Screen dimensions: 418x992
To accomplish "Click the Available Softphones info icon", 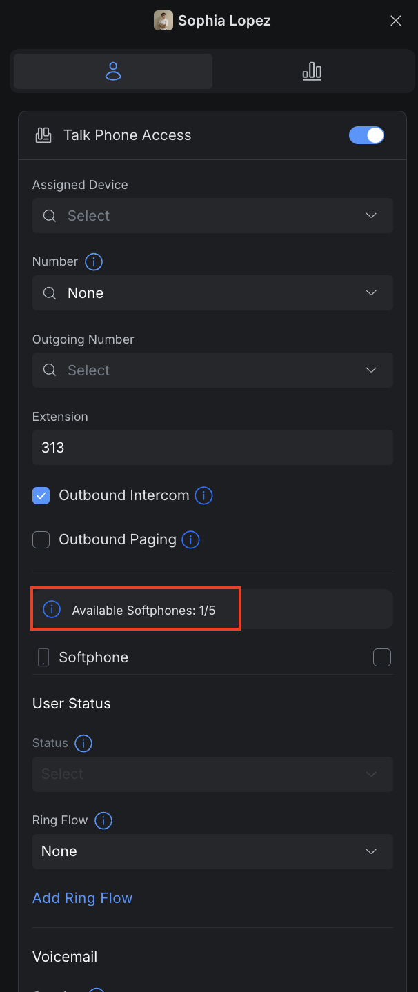I will point(51,609).
